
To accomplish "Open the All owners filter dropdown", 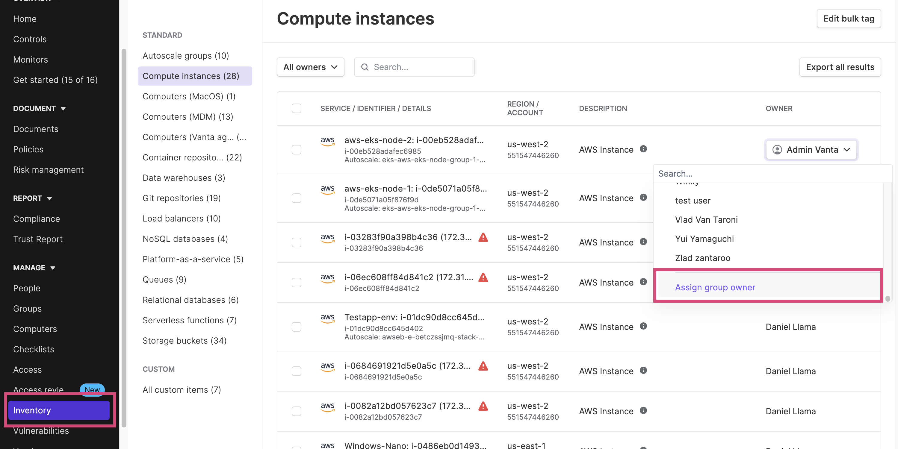I will (x=310, y=67).
